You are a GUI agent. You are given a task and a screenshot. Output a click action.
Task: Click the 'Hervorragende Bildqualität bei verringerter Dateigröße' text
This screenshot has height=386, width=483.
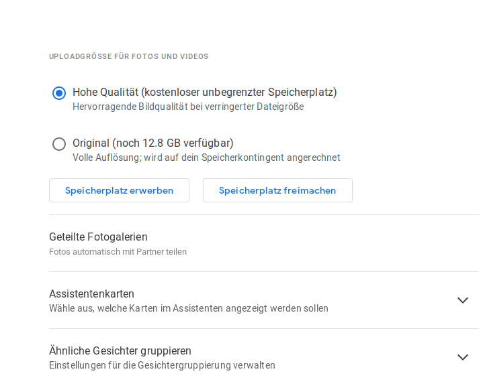point(188,107)
